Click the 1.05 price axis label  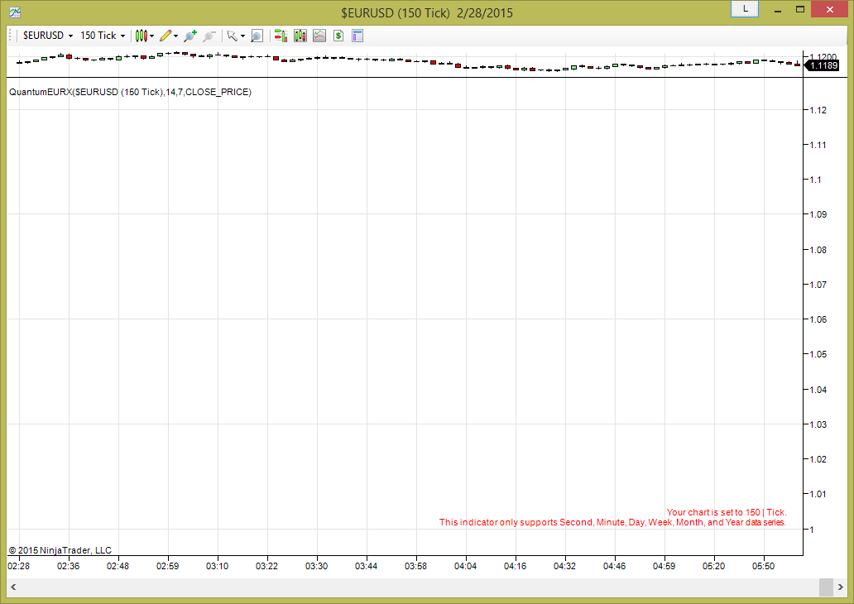pos(818,354)
